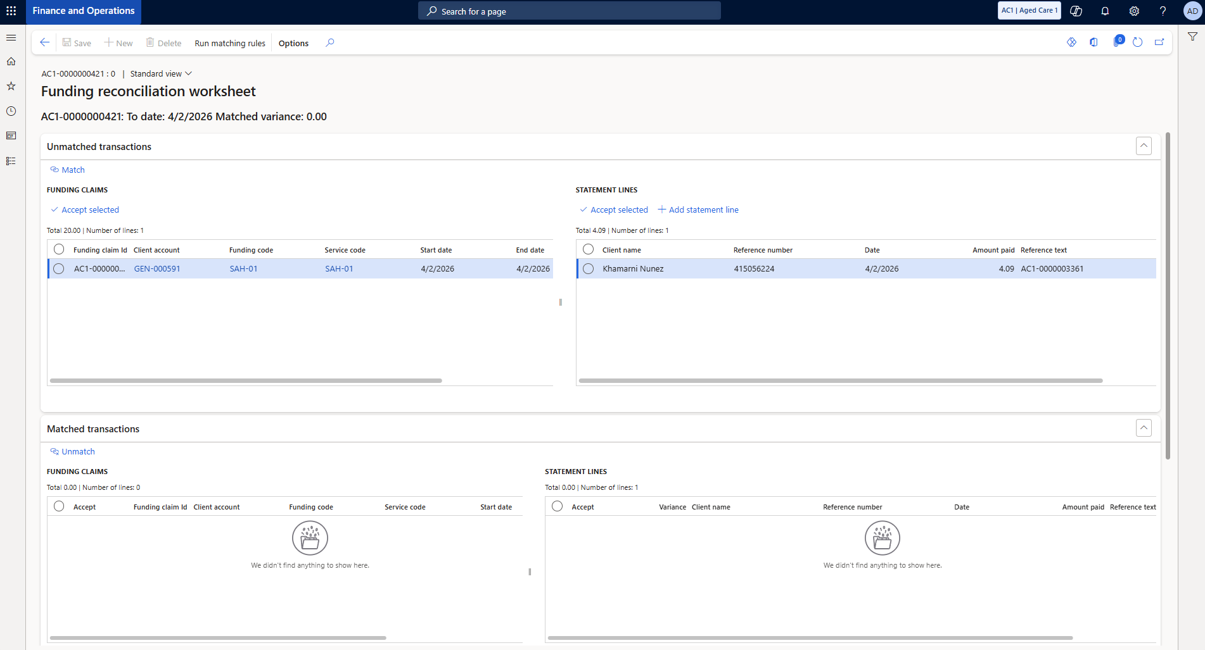1205x650 pixels.
Task: Sort unmatched statement lines by Client name column
Action: [x=622, y=250]
